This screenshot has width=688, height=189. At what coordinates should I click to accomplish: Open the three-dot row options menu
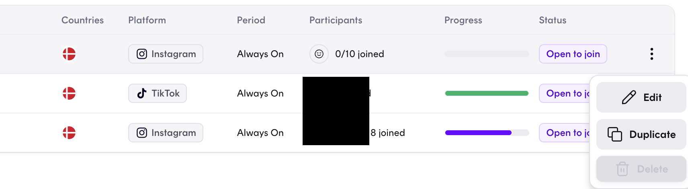(x=651, y=54)
